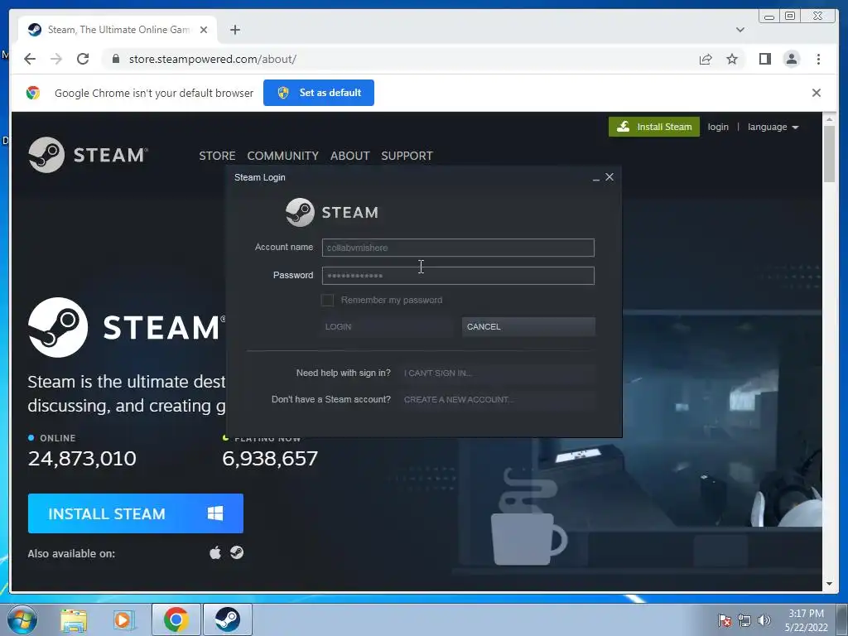This screenshot has width=848, height=636.
Task: Click the Steam logo in login dialog
Action: (x=332, y=213)
